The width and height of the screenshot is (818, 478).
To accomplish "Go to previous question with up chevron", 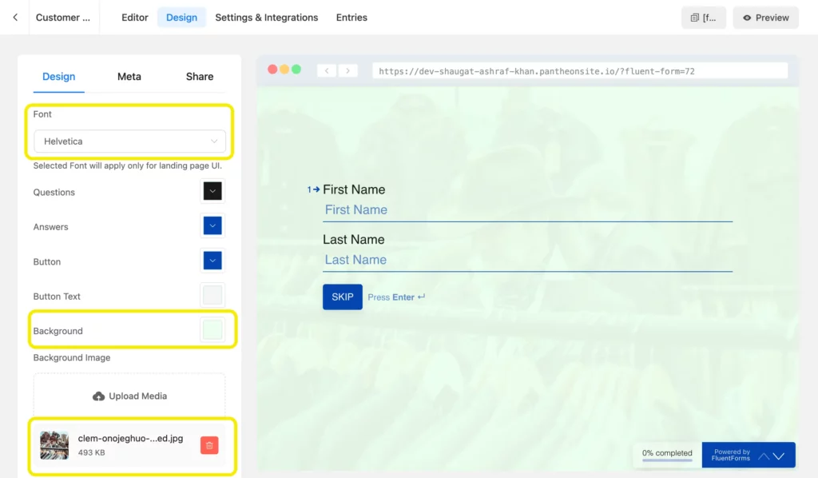I will [x=764, y=456].
